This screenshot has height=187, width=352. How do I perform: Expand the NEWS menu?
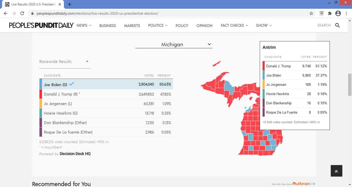coord(84,25)
